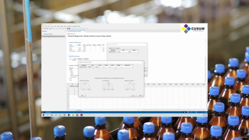The width and height of the screenshot is (249, 140).
Task: Open the green Minitab taskbar icon
Action: pos(73,115)
